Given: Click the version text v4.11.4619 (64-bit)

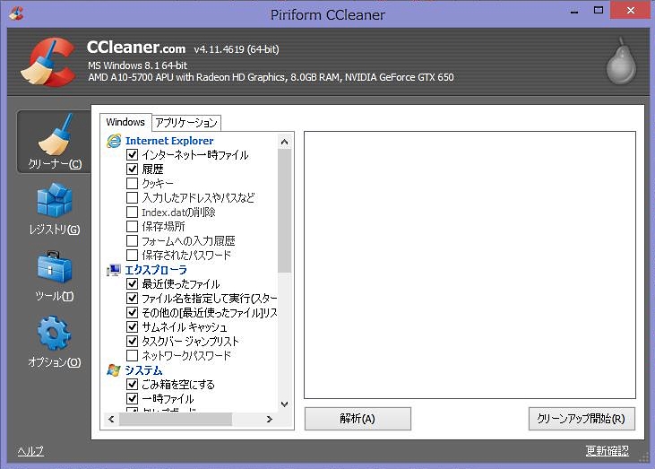Looking at the screenshot, I should (237, 49).
